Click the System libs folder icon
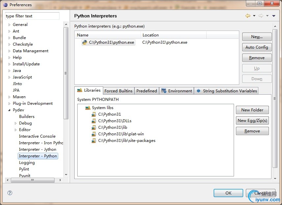The image size is (282, 205). (88, 108)
